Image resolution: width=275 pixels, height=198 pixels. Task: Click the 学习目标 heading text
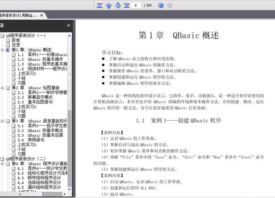[112, 53]
